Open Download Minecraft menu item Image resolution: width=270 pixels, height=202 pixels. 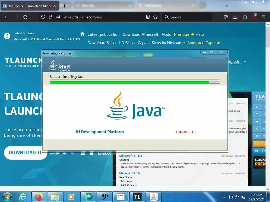pyautogui.click(x=140, y=34)
